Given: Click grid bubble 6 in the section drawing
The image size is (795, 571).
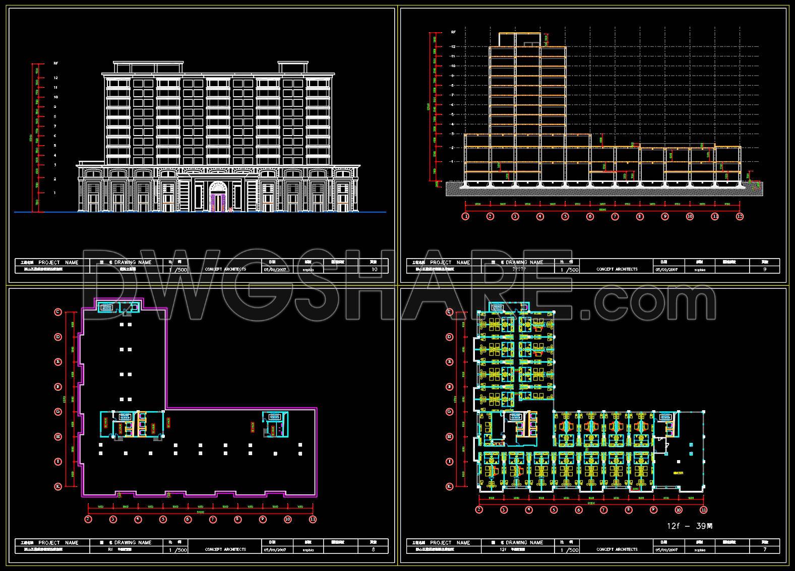Looking at the screenshot, I should pos(590,216).
